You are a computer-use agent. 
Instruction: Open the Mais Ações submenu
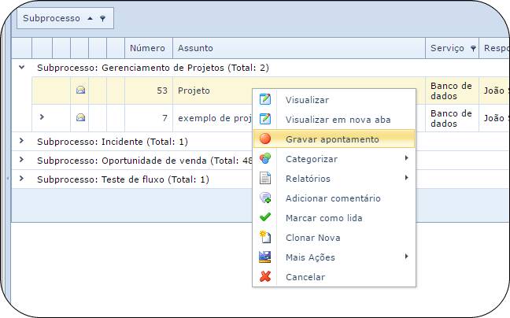[334, 257]
